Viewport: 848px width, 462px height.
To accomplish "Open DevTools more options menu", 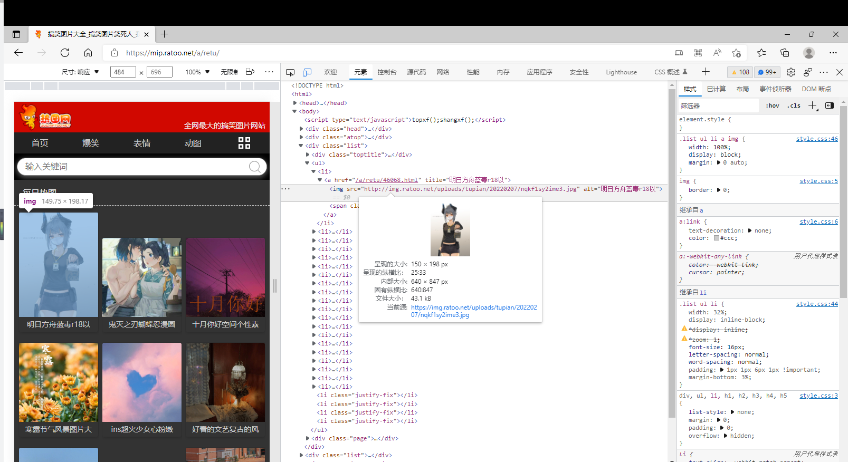I will click(824, 72).
